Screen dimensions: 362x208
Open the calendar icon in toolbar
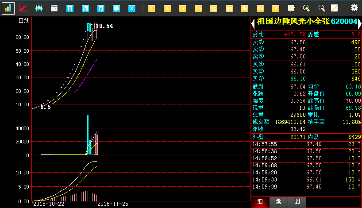click(x=54, y=8)
